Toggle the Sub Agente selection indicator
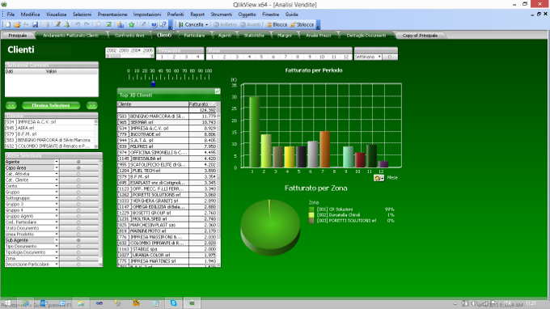 click(x=78, y=240)
